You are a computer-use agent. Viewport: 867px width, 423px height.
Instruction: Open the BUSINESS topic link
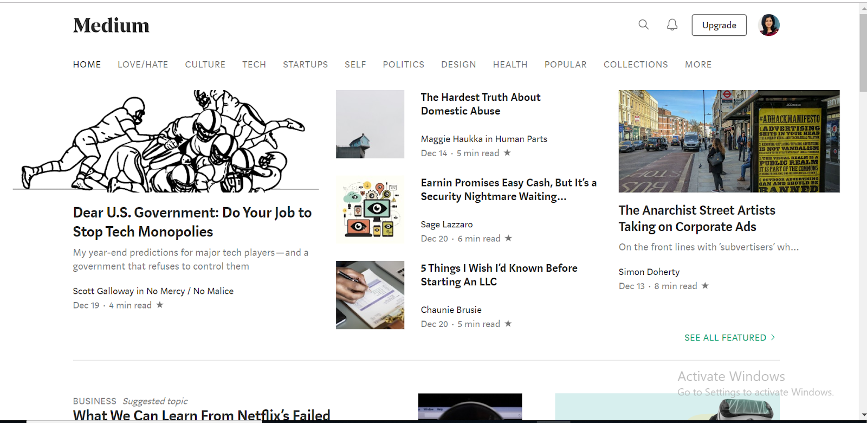(x=95, y=401)
